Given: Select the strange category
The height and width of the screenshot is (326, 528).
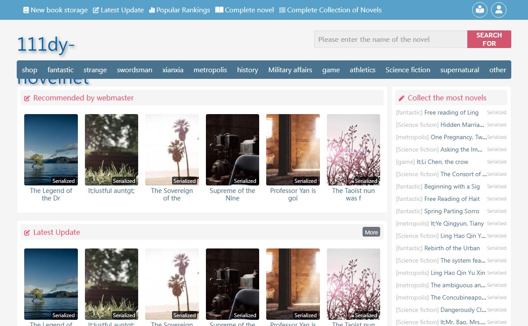Looking at the screenshot, I should [95, 70].
